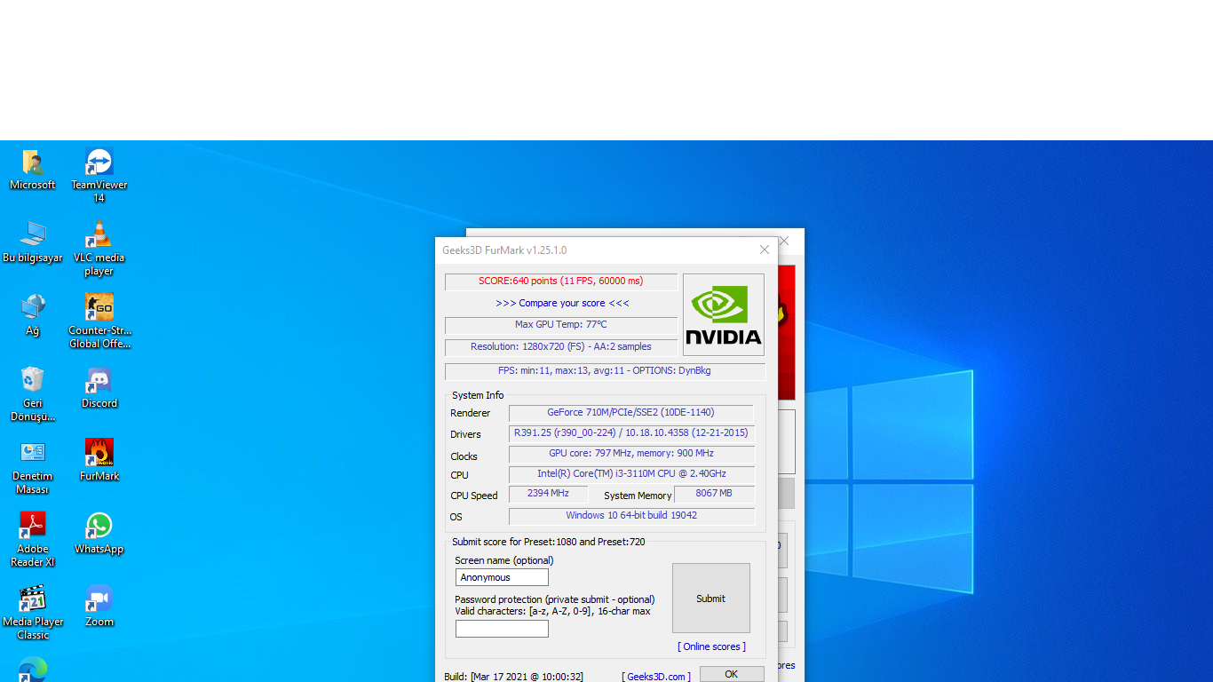Select the Zoom desktop shortcut
This screenshot has height=682, width=1213.
point(99,607)
